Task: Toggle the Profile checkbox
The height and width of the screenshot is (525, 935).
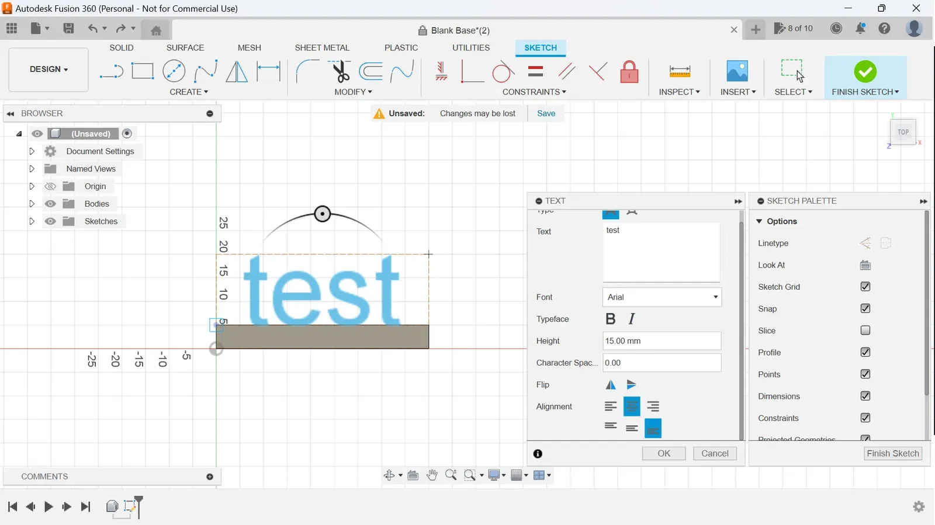Action: click(865, 352)
